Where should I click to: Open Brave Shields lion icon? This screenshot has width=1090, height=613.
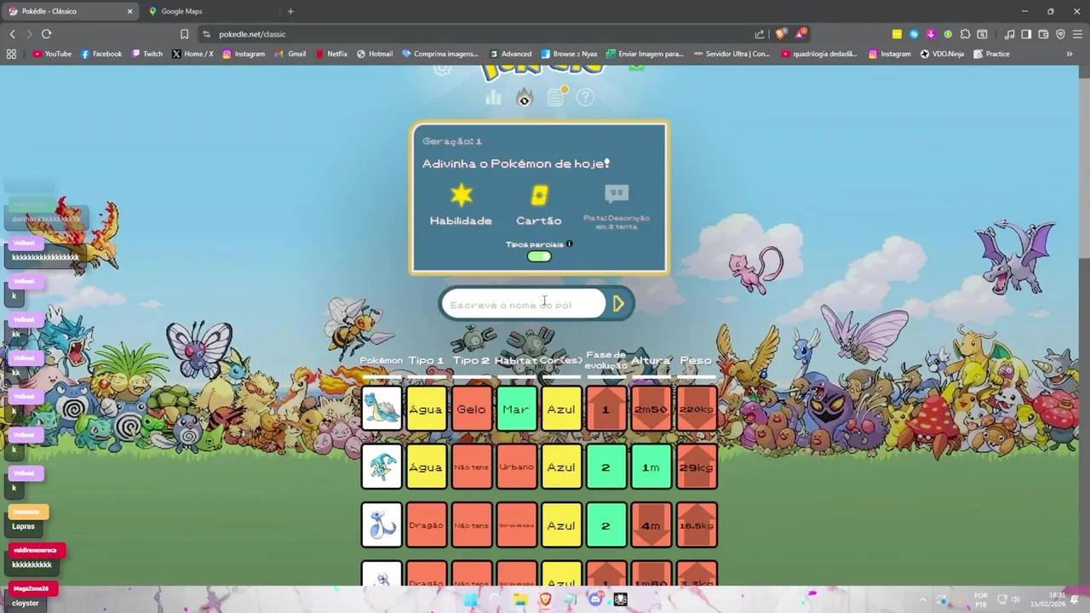[x=781, y=34]
